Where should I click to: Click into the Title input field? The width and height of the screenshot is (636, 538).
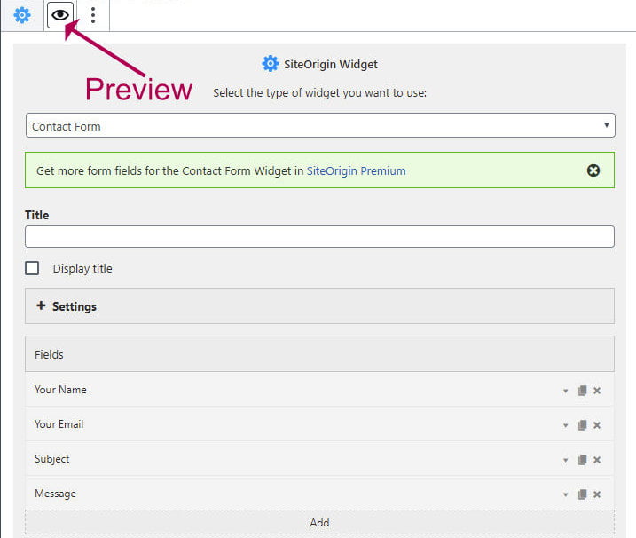319,237
